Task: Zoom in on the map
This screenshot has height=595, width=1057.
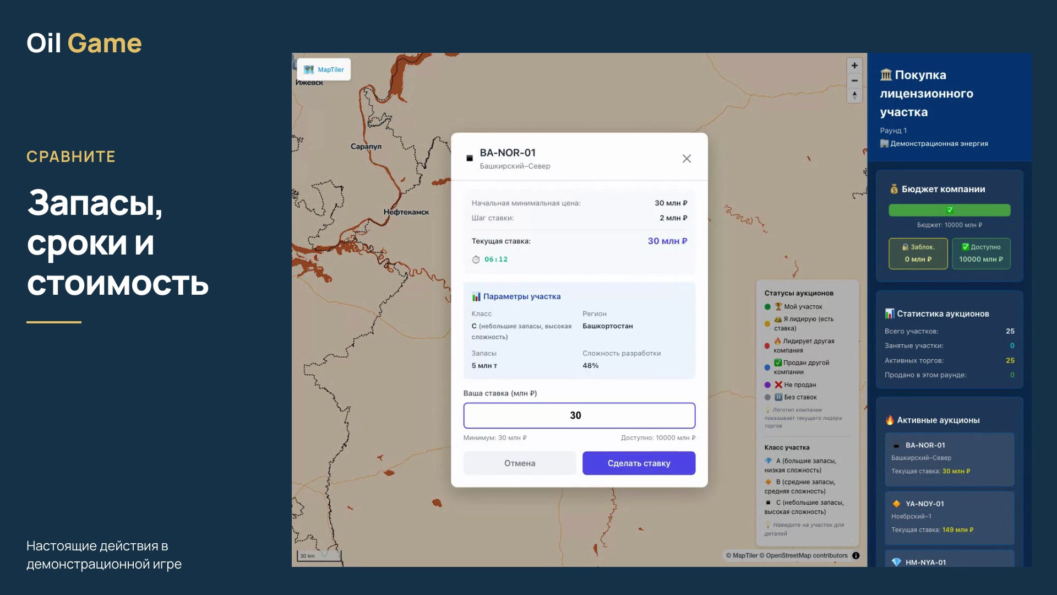Action: point(854,66)
